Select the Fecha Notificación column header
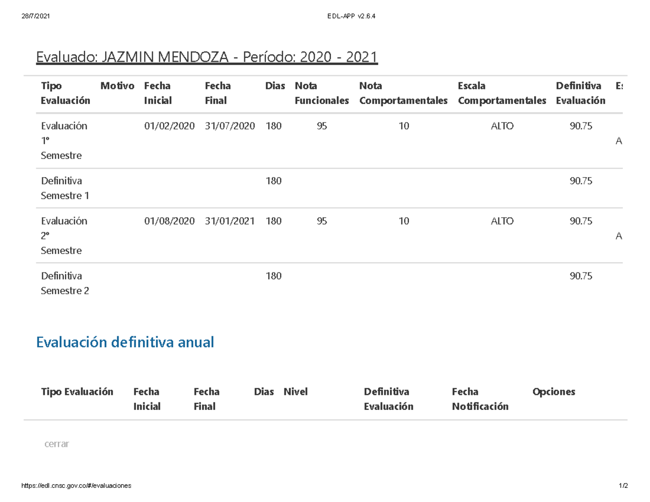 480,399
